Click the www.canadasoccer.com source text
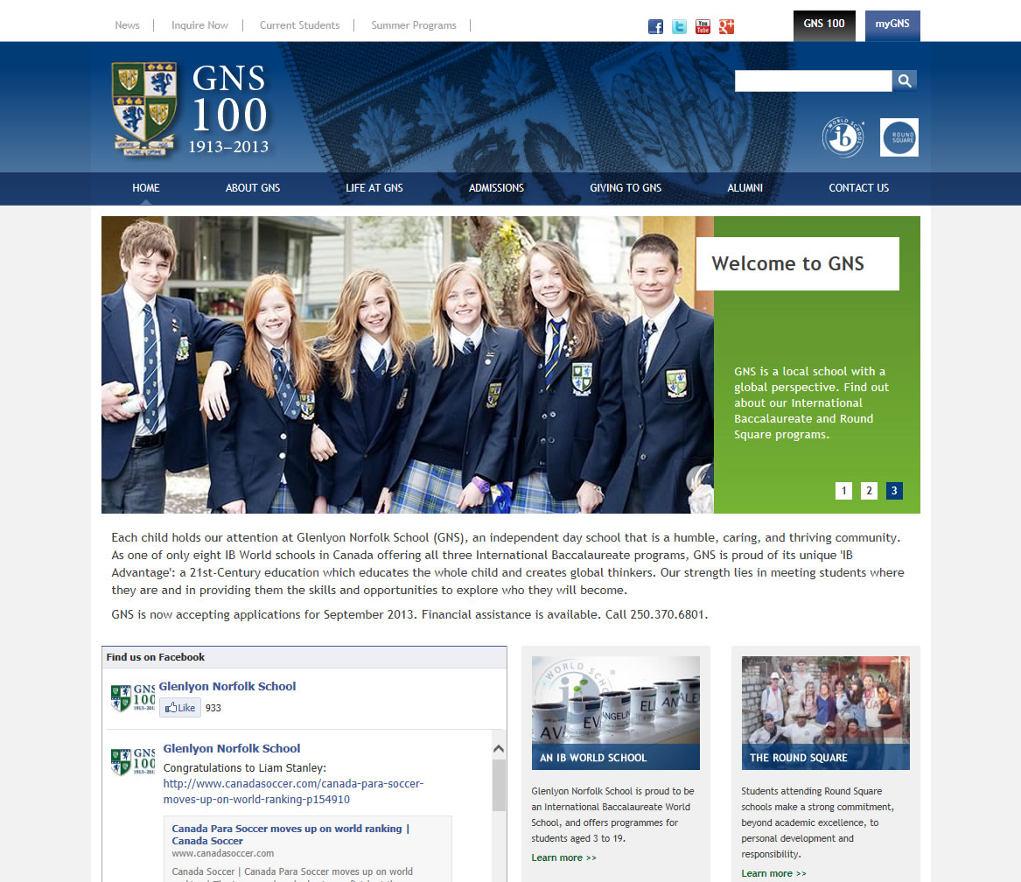The image size is (1021, 882). pos(223,853)
